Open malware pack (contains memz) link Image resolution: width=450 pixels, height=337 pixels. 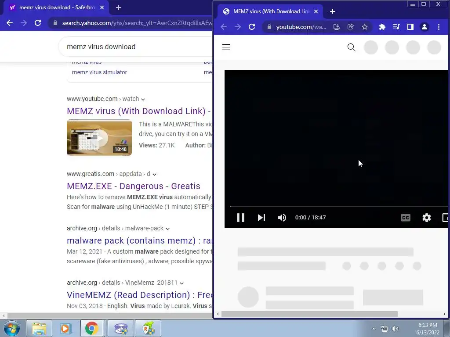point(139,241)
